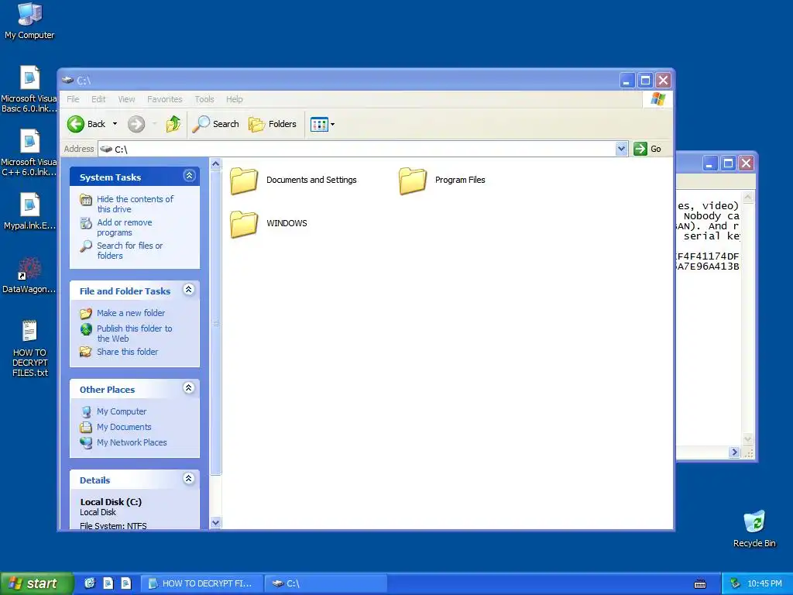Click Hide the contents of this drive
The width and height of the screenshot is (793, 595).
click(x=135, y=204)
